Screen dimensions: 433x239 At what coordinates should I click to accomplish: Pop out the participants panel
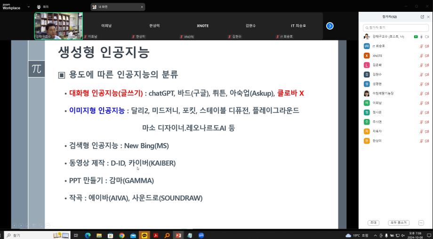point(422,17)
